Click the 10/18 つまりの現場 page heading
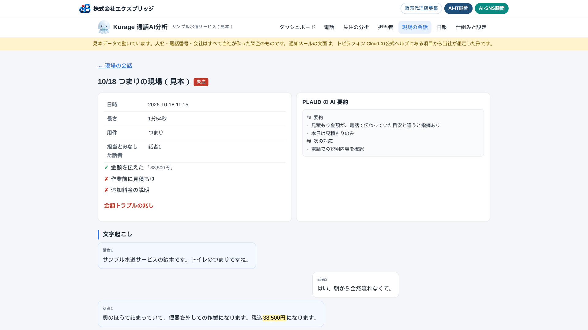 pos(144,82)
